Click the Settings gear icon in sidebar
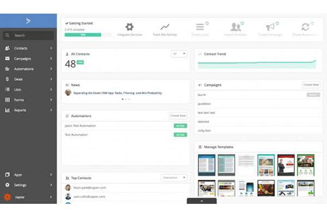The height and width of the screenshot is (218, 327). [x=7, y=185]
